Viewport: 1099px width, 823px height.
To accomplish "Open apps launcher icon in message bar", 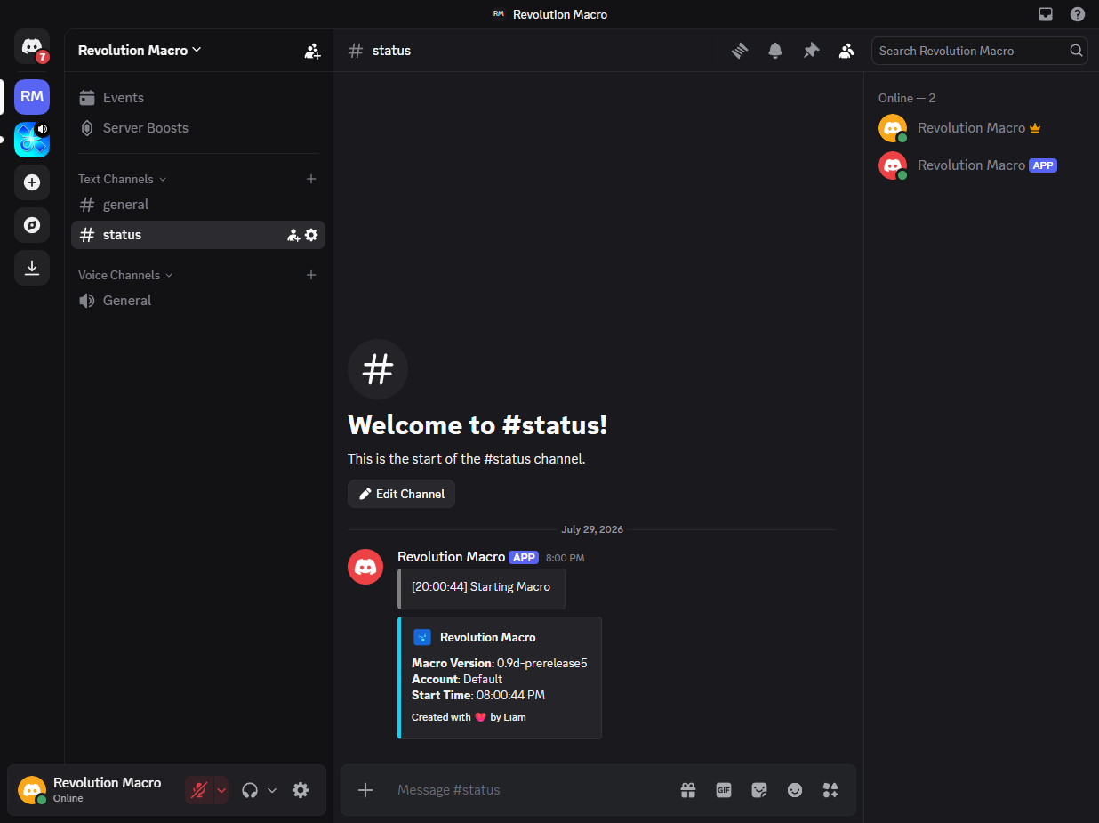I will pos(830,790).
